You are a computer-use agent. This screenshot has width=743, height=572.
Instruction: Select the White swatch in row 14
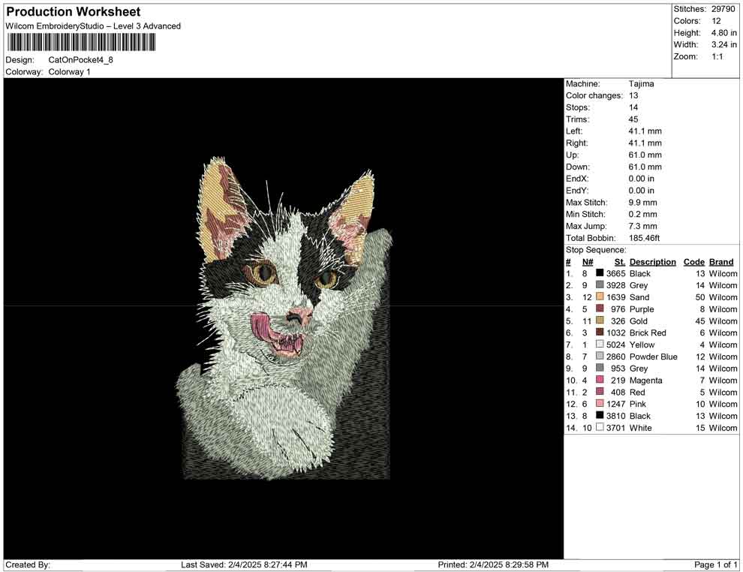coord(600,428)
